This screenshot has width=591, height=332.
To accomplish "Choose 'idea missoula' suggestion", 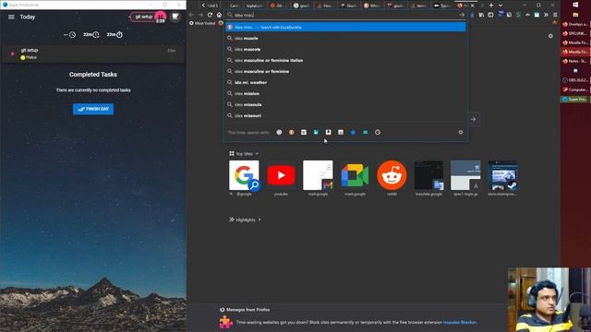I will 345,104.
